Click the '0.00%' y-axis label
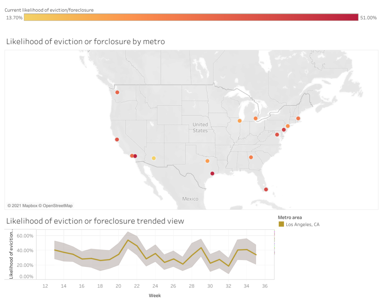 click(27, 276)
